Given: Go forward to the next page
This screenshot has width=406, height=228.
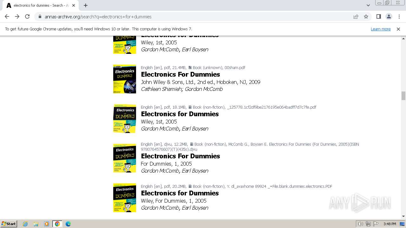Looking at the screenshot, I should 17,16.
